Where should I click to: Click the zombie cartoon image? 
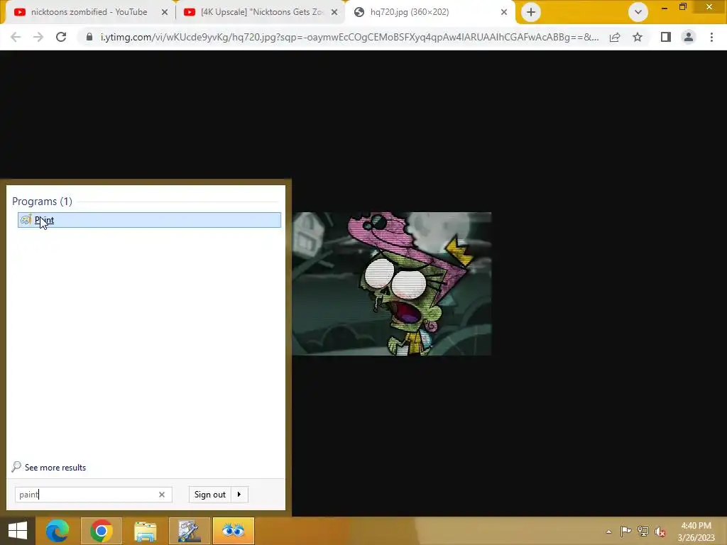click(x=392, y=284)
